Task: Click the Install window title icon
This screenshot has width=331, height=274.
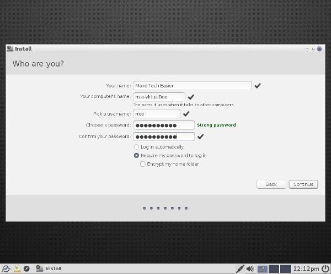Action: pos(10,48)
